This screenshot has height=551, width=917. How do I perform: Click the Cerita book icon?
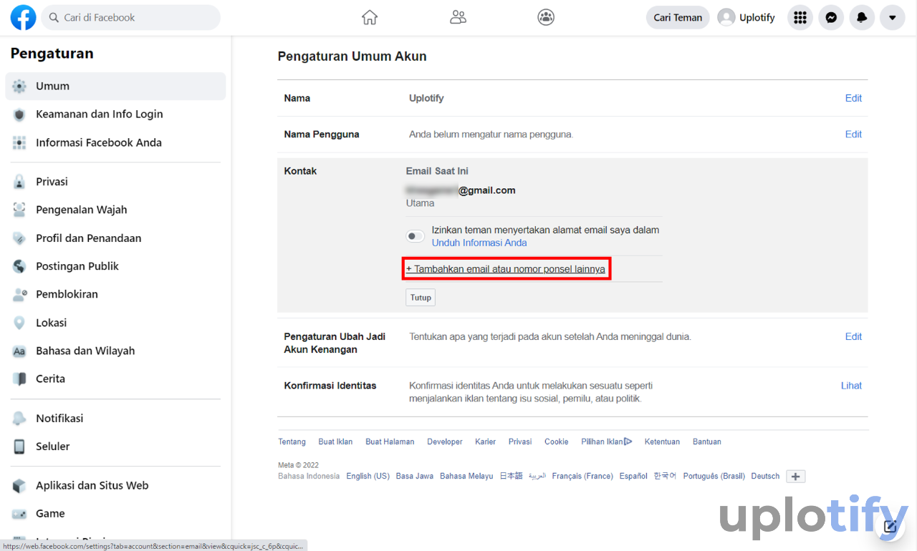tap(19, 379)
